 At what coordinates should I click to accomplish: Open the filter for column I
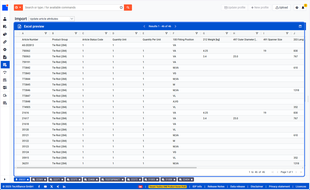tap(287, 33)
